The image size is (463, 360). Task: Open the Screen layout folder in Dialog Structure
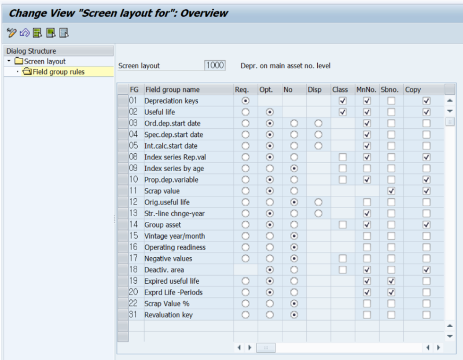pos(40,61)
